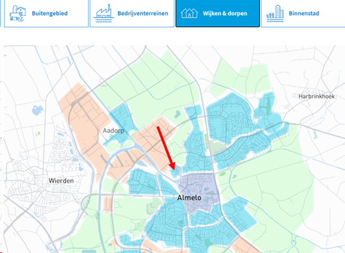Click the tip of the red arrow
The height and width of the screenshot is (253, 345).
pyautogui.click(x=173, y=170)
